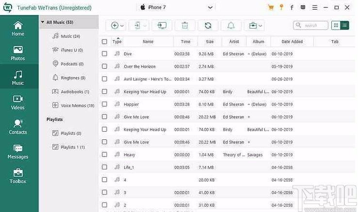
Task: Open the Toolbox section
Action: tap(18, 176)
